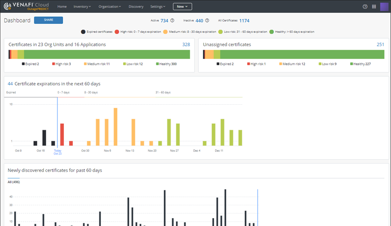Select the All (496) tab
This screenshot has width=391, height=226.
14,182
